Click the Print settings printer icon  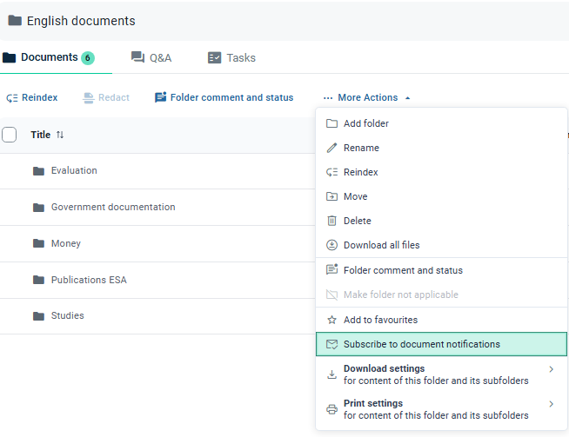pyautogui.click(x=331, y=409)
